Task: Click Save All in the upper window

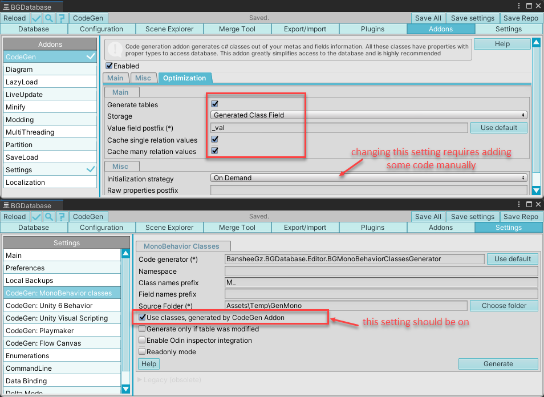Action: [428, 18]
